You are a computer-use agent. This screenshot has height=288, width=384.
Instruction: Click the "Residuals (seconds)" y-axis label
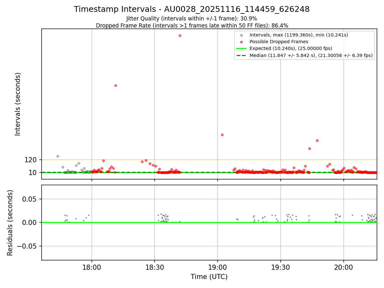[10, 223]
